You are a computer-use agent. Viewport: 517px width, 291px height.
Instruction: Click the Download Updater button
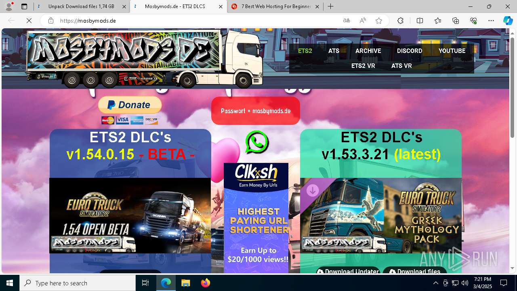click(x=348, y=271)
